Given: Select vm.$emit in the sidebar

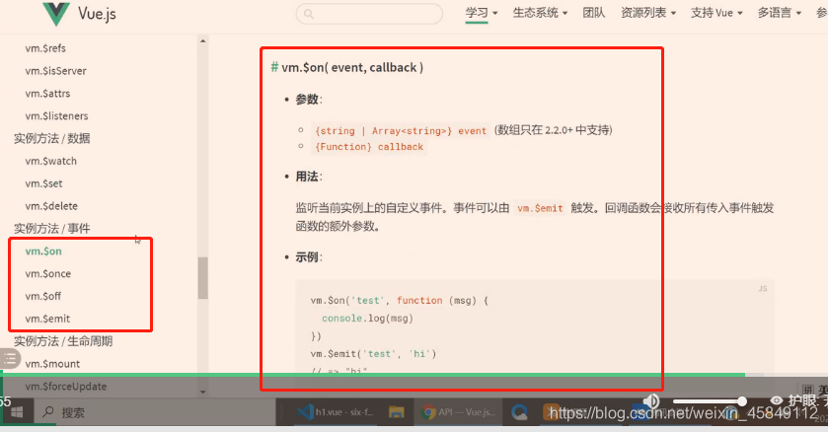Looking at the screenshot, I should pyautogui.click(x=47, y=320).
